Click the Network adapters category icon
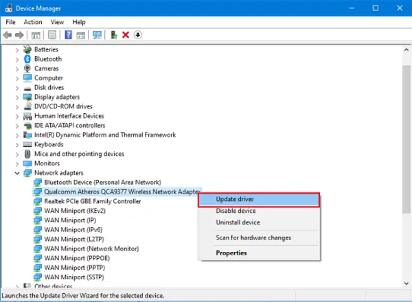Image resolution: width=412 pixels, height=302 pixels. 27,173
